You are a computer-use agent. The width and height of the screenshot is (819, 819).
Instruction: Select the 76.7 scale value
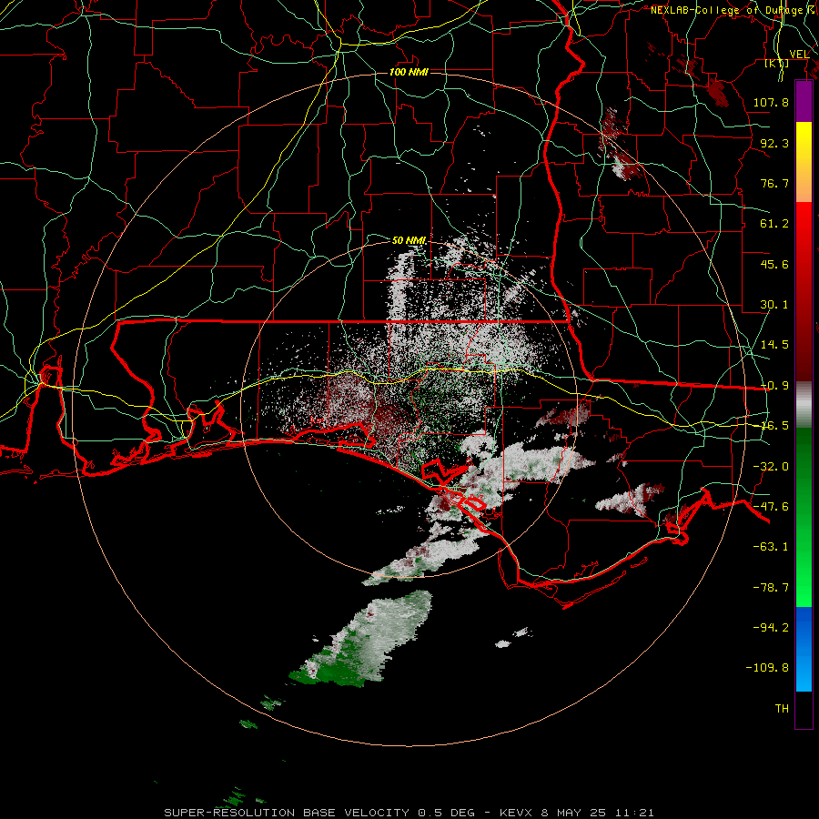point(774,183)
